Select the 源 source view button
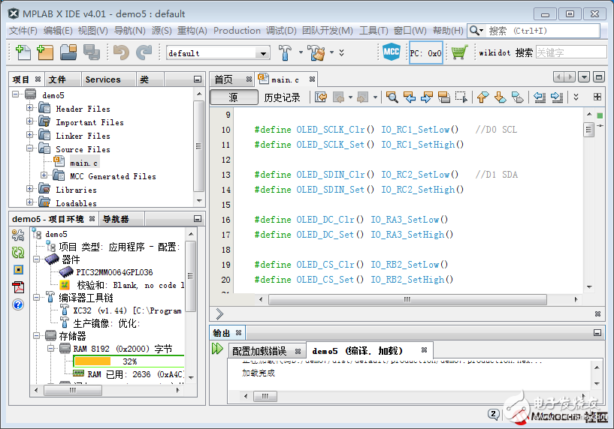The height and width of the screenshot is (429, 614). (233, 97)
